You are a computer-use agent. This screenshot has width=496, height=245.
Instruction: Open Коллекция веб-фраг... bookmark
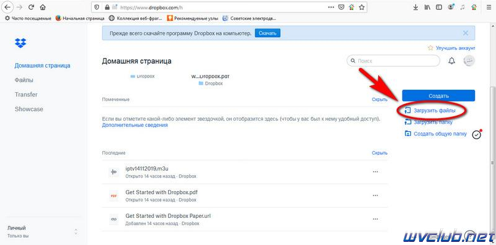[136, 19]
